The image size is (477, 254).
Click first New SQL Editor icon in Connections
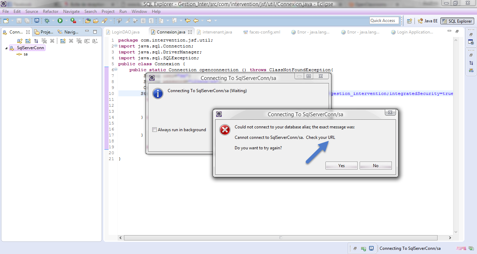click(28, 41)
